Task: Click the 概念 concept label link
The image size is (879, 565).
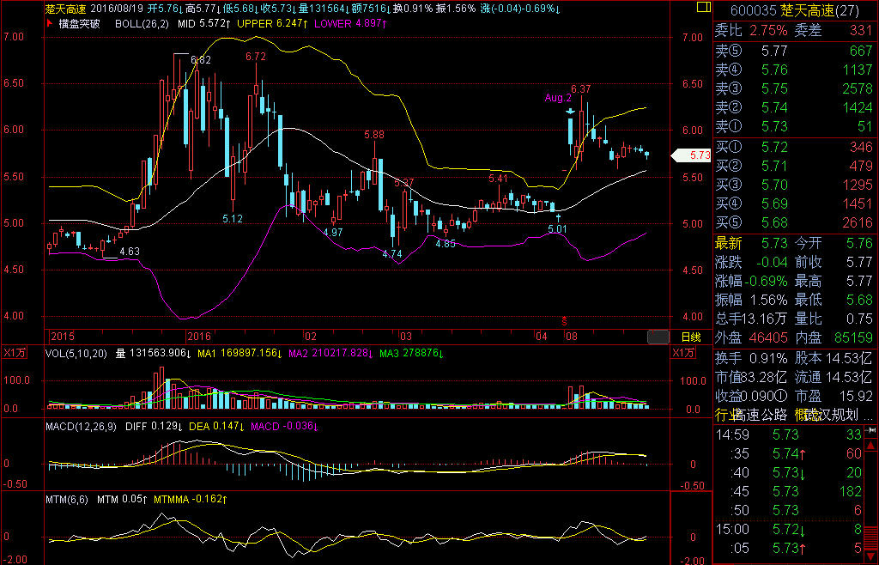Action: click(806, 415)
